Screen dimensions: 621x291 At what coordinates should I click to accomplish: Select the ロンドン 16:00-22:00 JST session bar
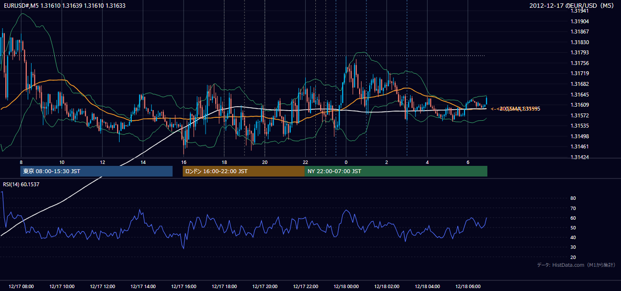point(243,171)
